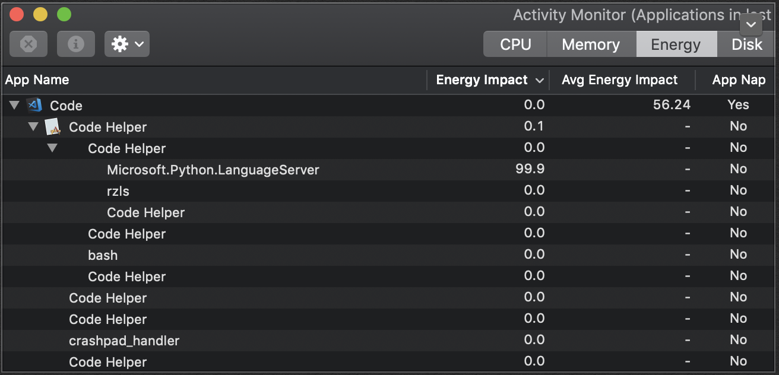Select the bash process row
This screenshot has width=779, height=375.
[389, 255]
